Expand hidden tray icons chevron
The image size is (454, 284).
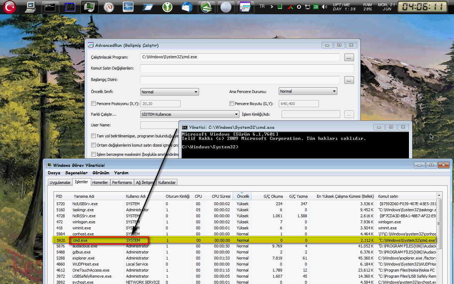pyautogui.click(x=272, y=7)
